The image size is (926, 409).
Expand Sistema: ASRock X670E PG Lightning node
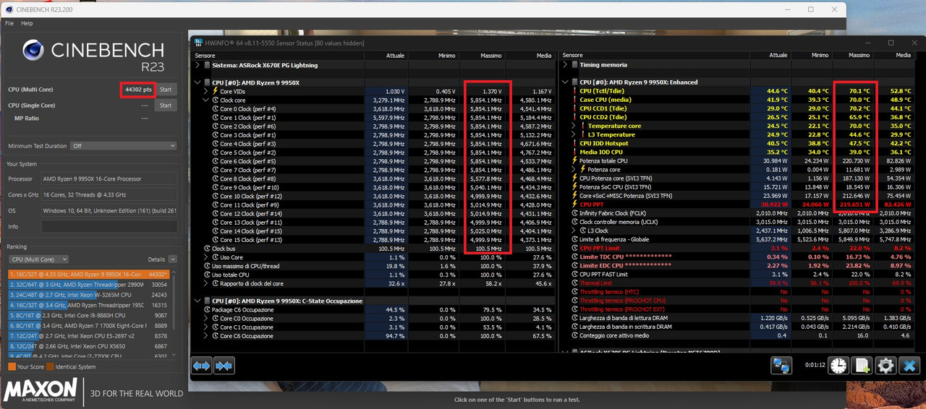198,65
